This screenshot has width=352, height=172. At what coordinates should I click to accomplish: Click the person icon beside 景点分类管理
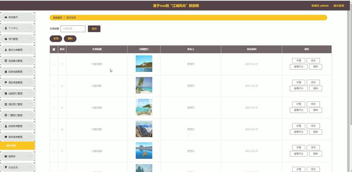(x=6, y=50)
